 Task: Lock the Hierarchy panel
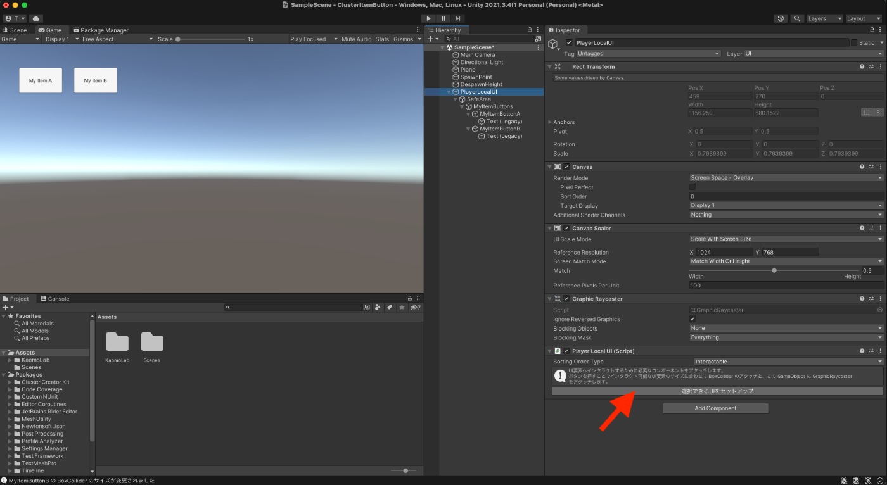(530, 30)
